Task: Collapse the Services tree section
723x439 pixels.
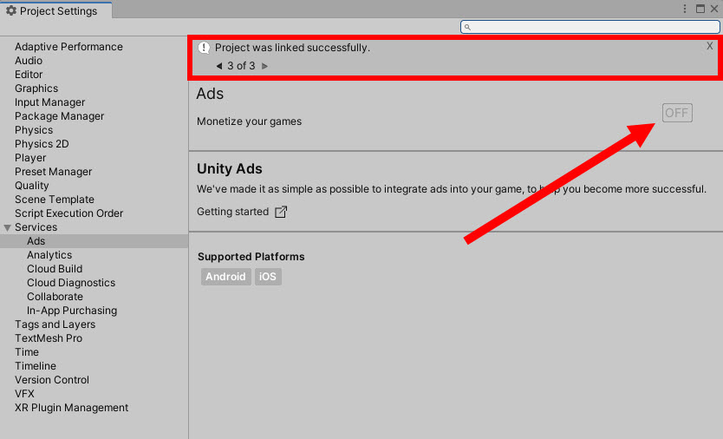Action: [8, 227]
